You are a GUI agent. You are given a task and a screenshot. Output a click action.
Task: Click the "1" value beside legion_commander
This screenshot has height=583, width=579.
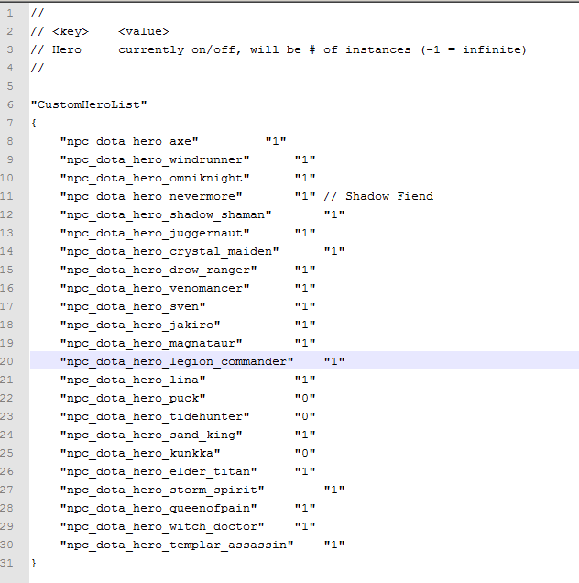334,361
